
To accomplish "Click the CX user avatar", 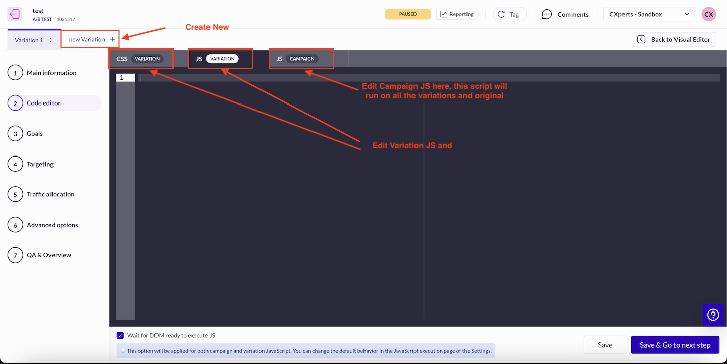I will click(x=708, y=14).
